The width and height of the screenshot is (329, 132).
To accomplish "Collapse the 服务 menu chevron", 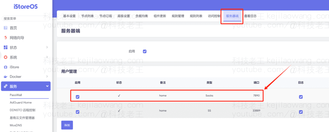I will tap(47, 87).
